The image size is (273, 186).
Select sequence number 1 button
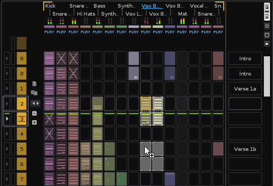pyautogui.click(x=22, y=88)
